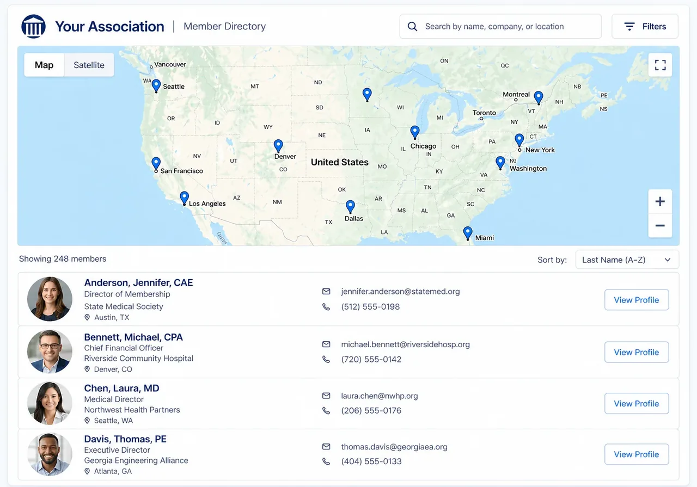Zoom out the map with minus button
The height and width of the screenshot is (487, 697).
coord(660,225)
